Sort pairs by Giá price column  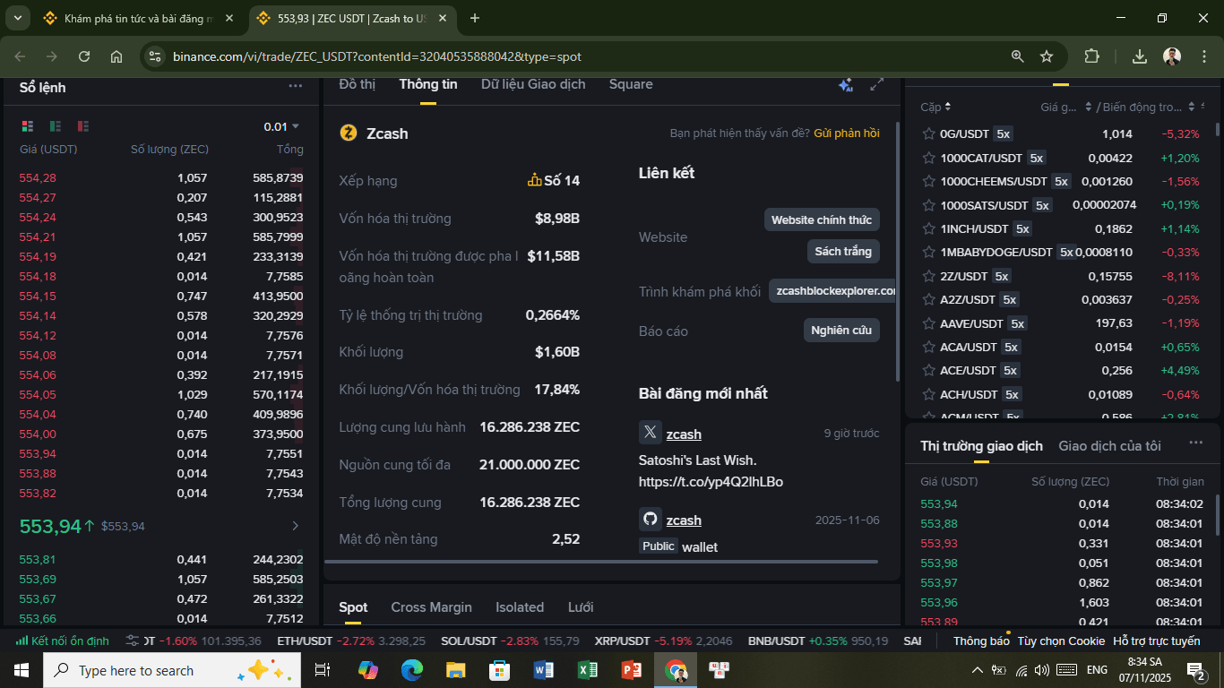1065,107
